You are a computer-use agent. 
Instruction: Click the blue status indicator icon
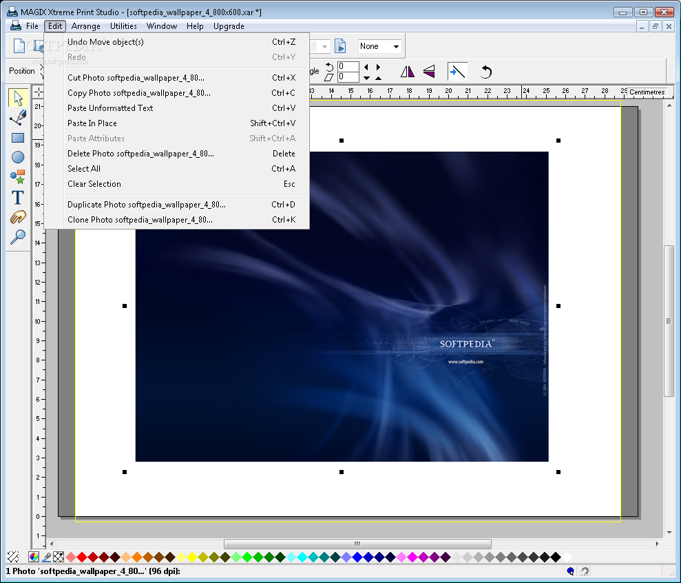[570, 571]
